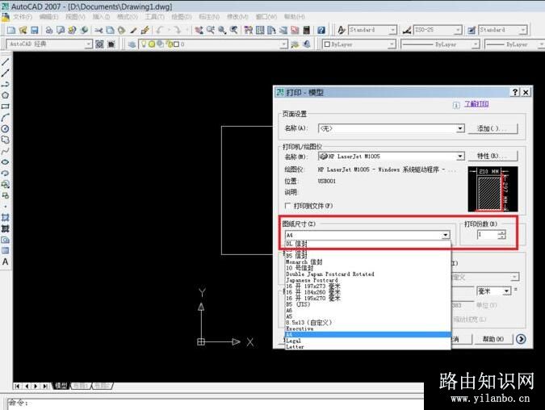Collapse the A4 paper size dropdown arrow
The image size is (545, 410).
(x=446, y=235)
